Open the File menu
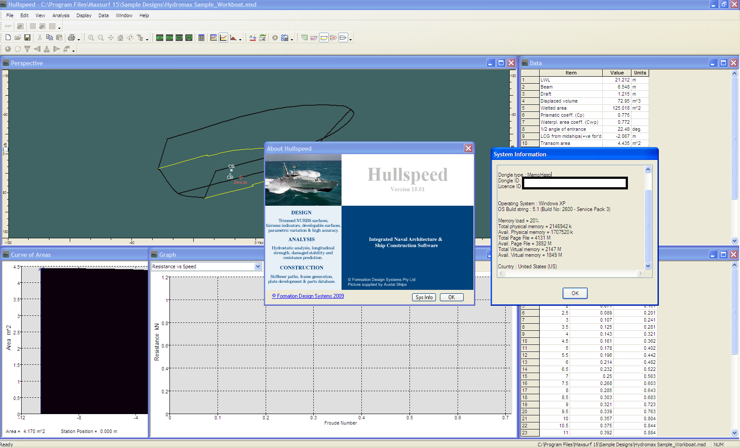 [10, 15]
